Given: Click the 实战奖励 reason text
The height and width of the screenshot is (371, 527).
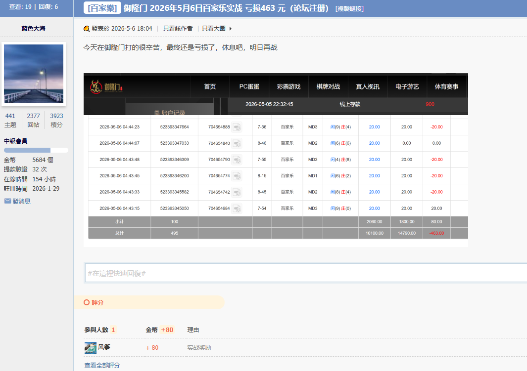Looking at the screenshot, I should [x=199, y=348].
